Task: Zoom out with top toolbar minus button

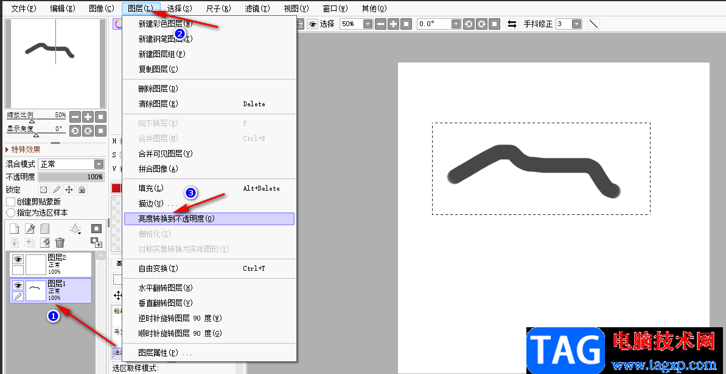Action: (380, 24)
